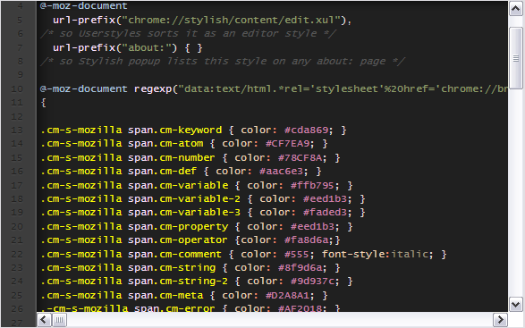Click the color value #D2A8A1
The height and width of the screenshot is (328, 525).
click(x=287, y=295)
